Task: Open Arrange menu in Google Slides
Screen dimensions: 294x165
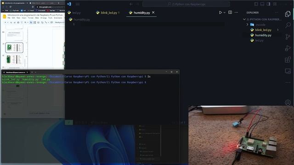Action: click(44, 18)
